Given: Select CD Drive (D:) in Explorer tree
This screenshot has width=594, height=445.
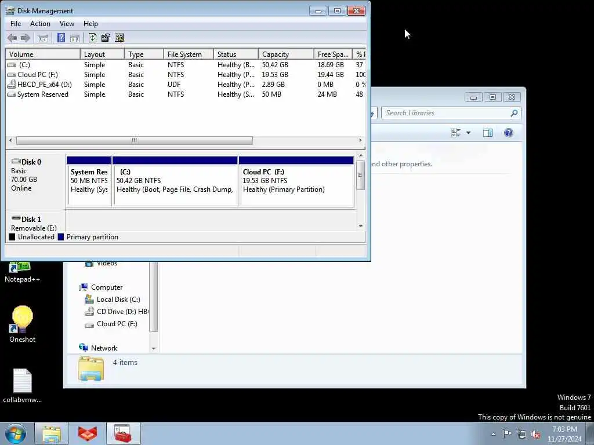Looking at the screenshot, I should tap(116, 311).
